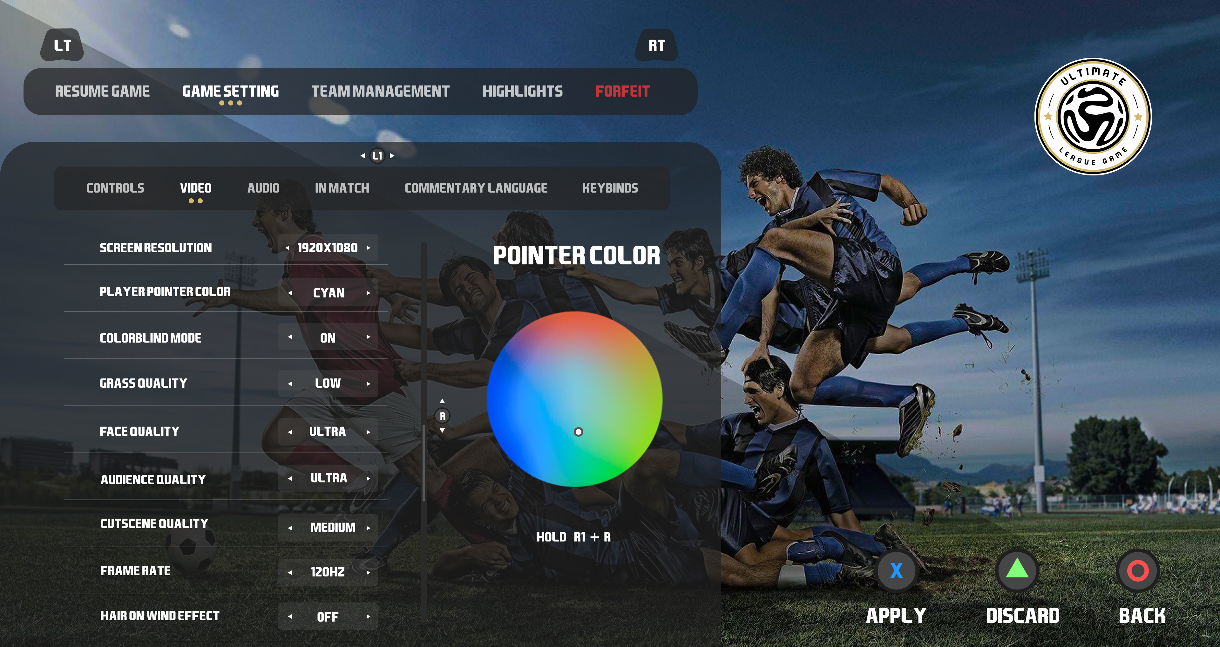
Task: Change Screen Resolution with the right arrow
Action: [369, 248]
